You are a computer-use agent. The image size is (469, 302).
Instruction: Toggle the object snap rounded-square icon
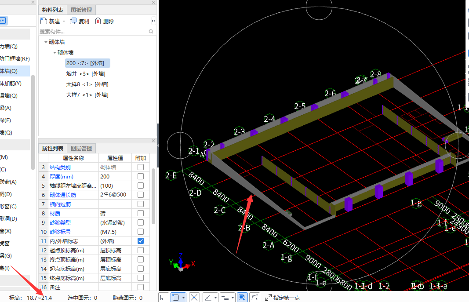[x=176, y=298]
